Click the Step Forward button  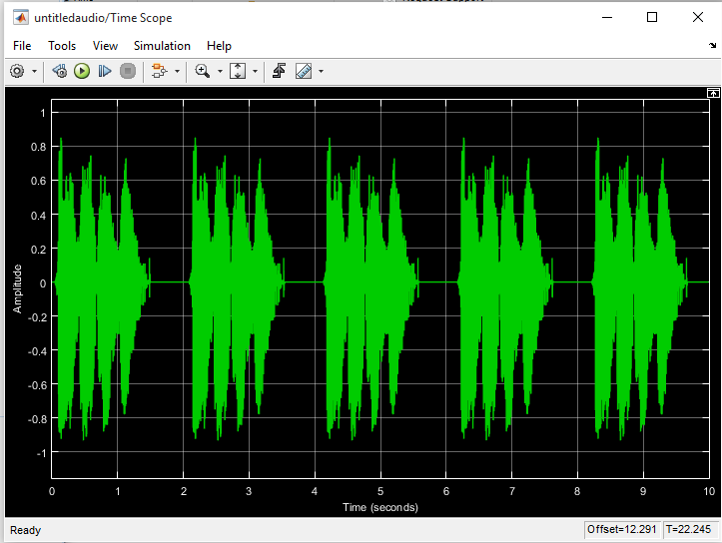pos(105,71)
